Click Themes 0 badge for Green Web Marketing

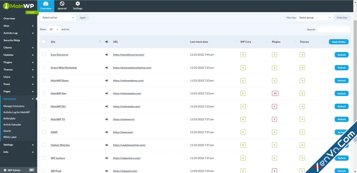coord(302,68)
